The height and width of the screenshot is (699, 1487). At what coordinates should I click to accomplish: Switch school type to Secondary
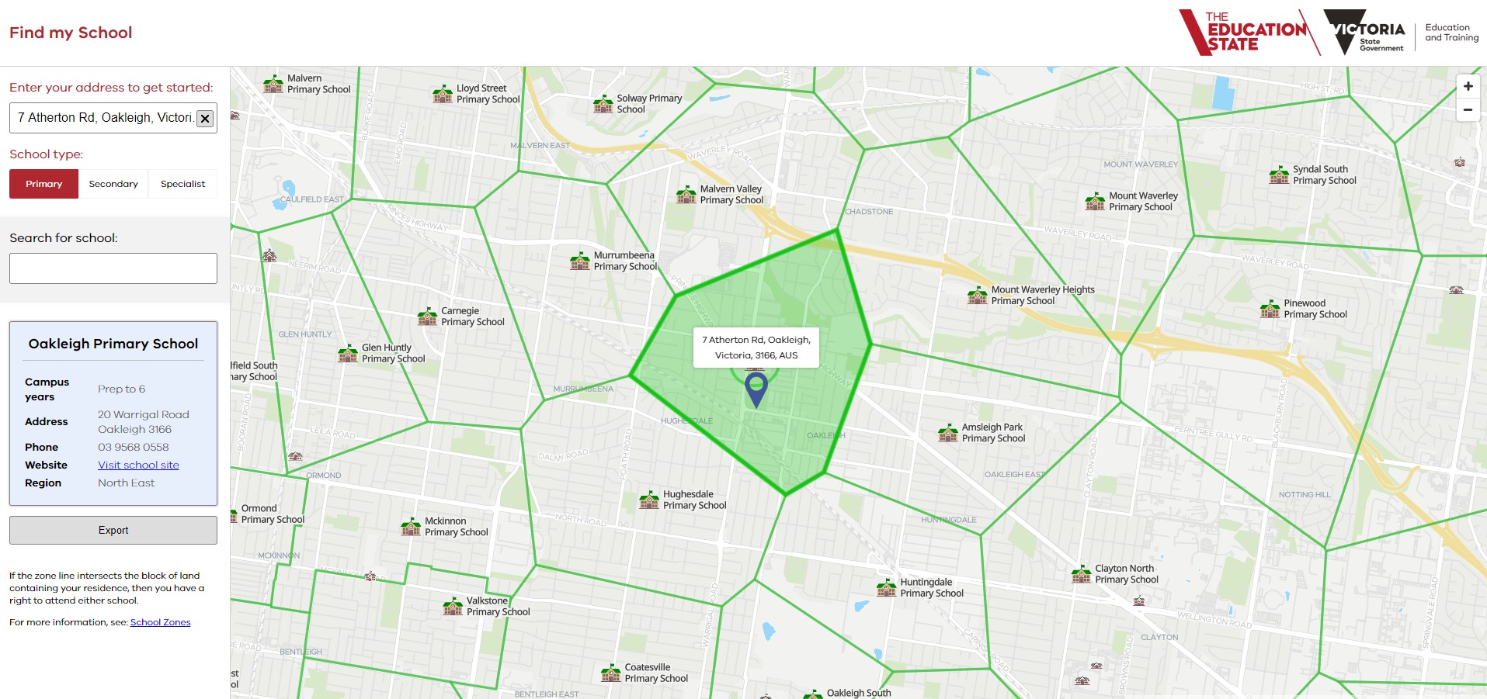(x=113, y=184)
